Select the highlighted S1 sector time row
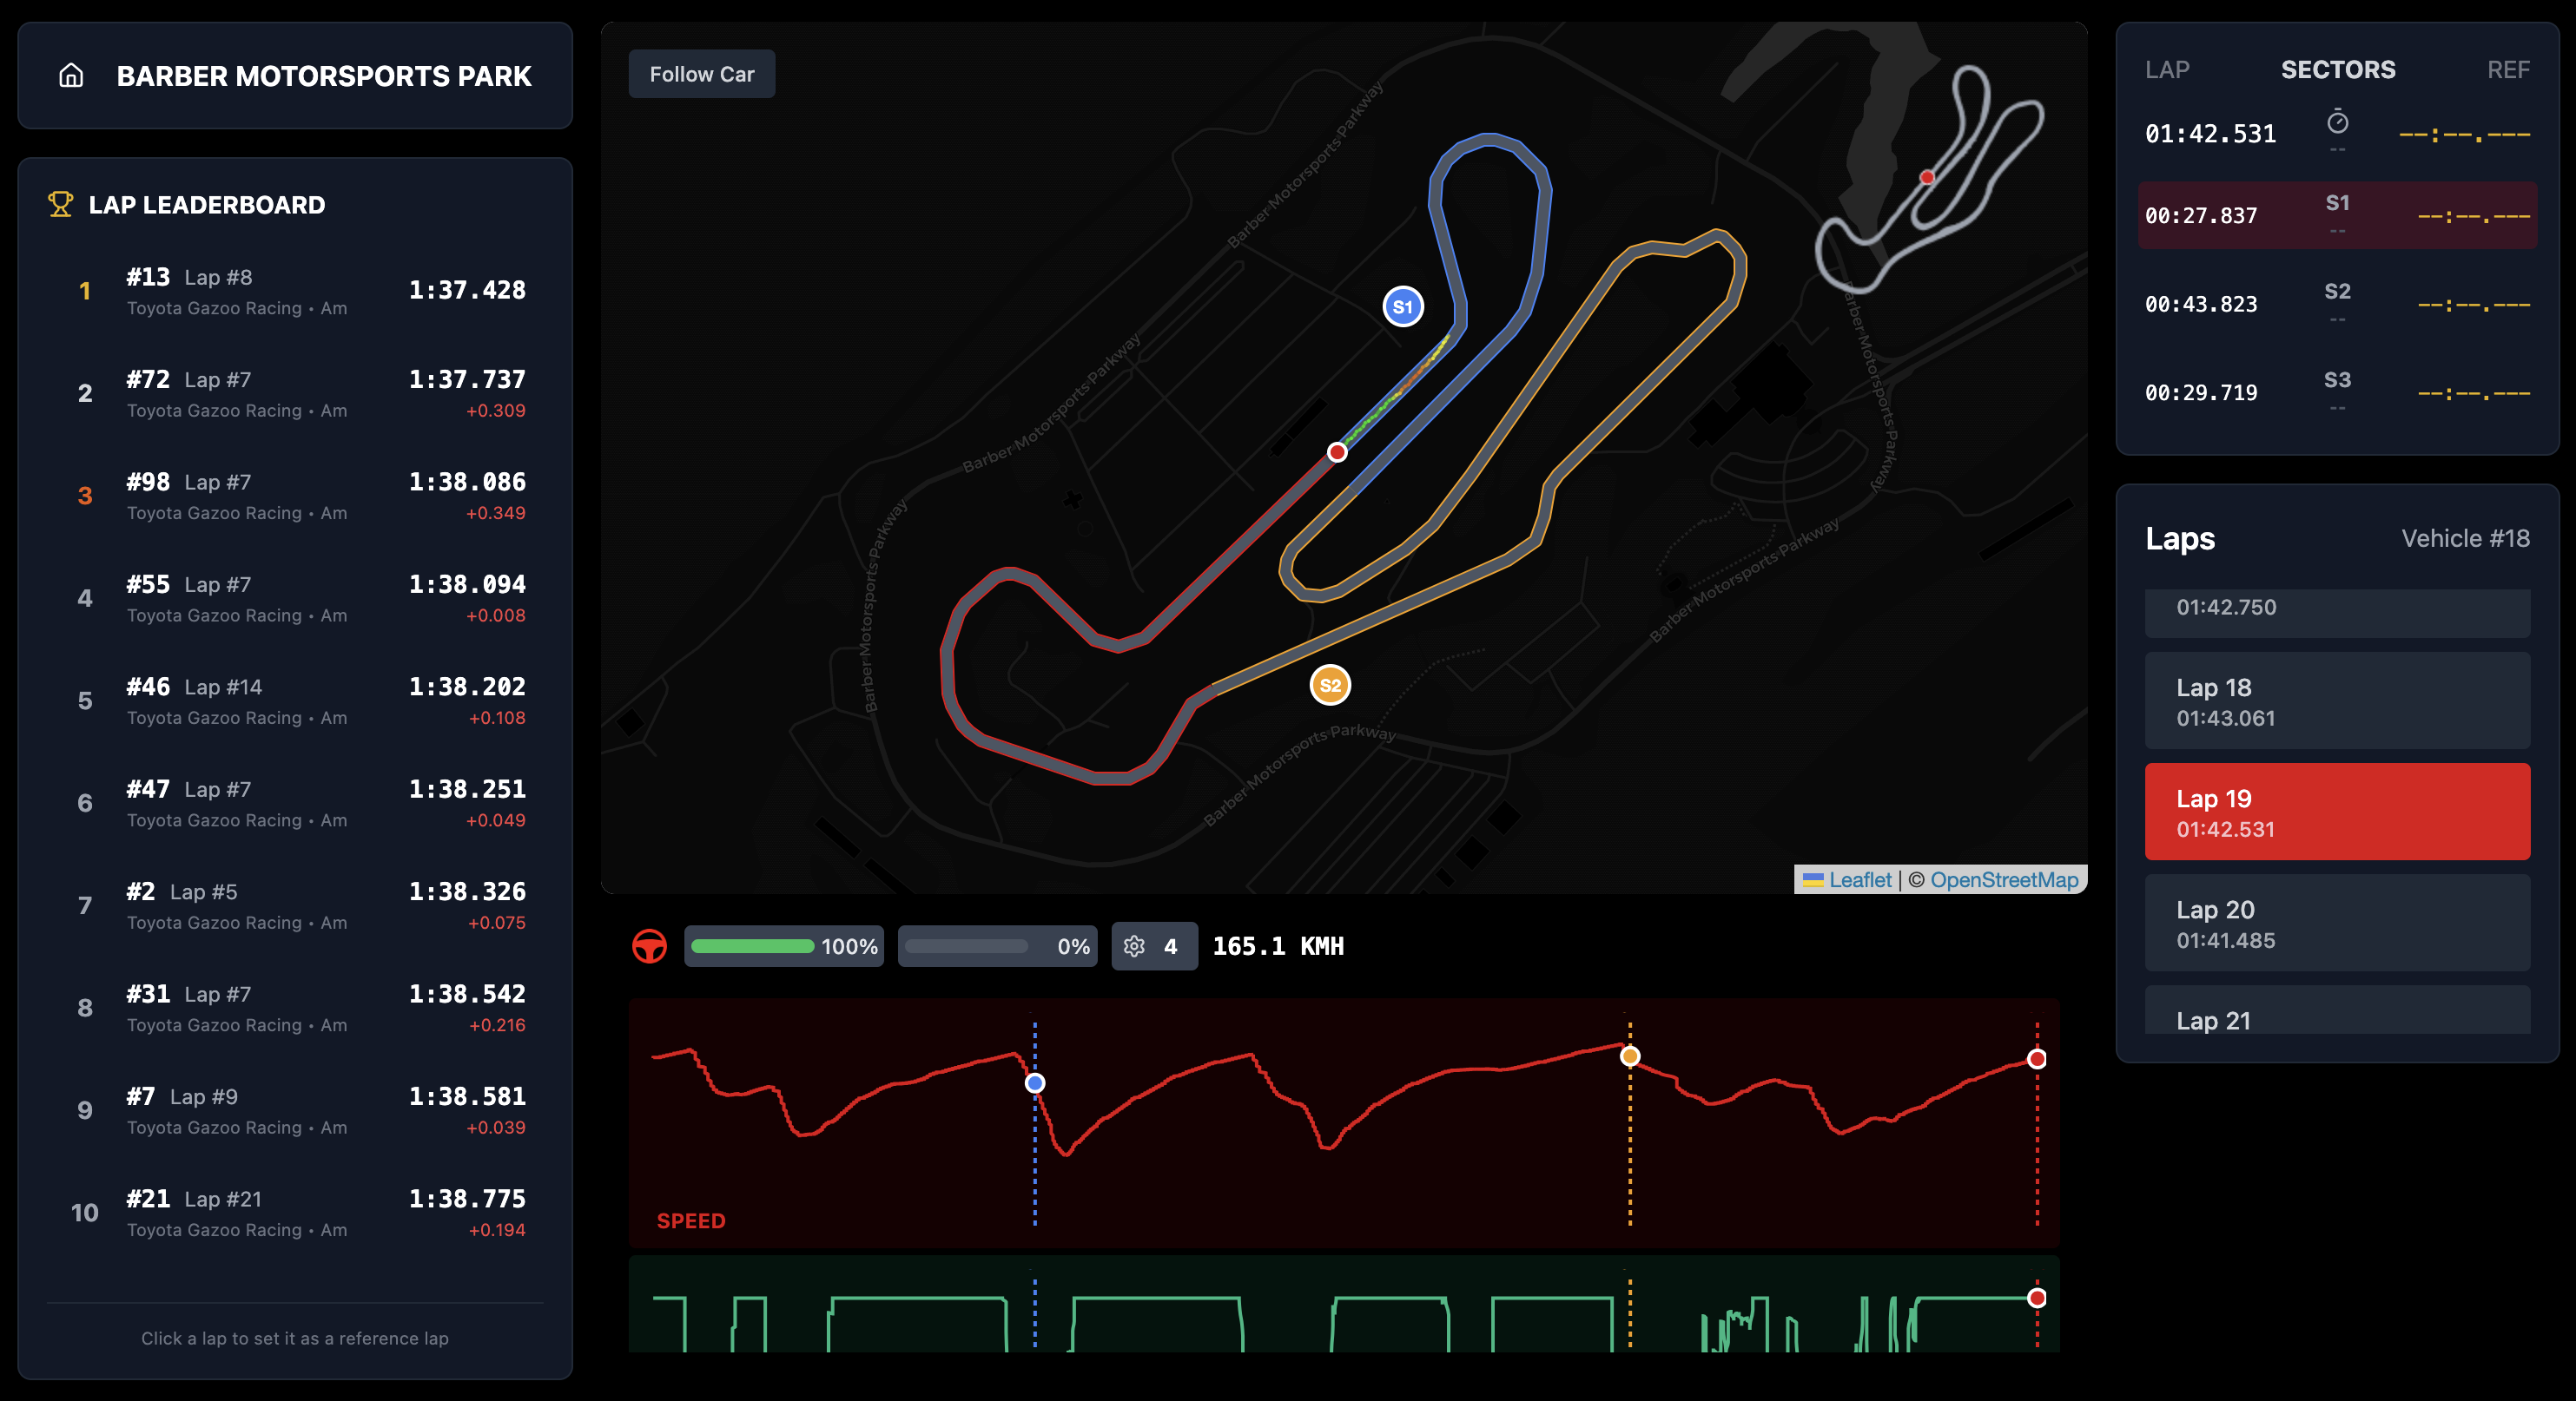 pos(2336,215)
